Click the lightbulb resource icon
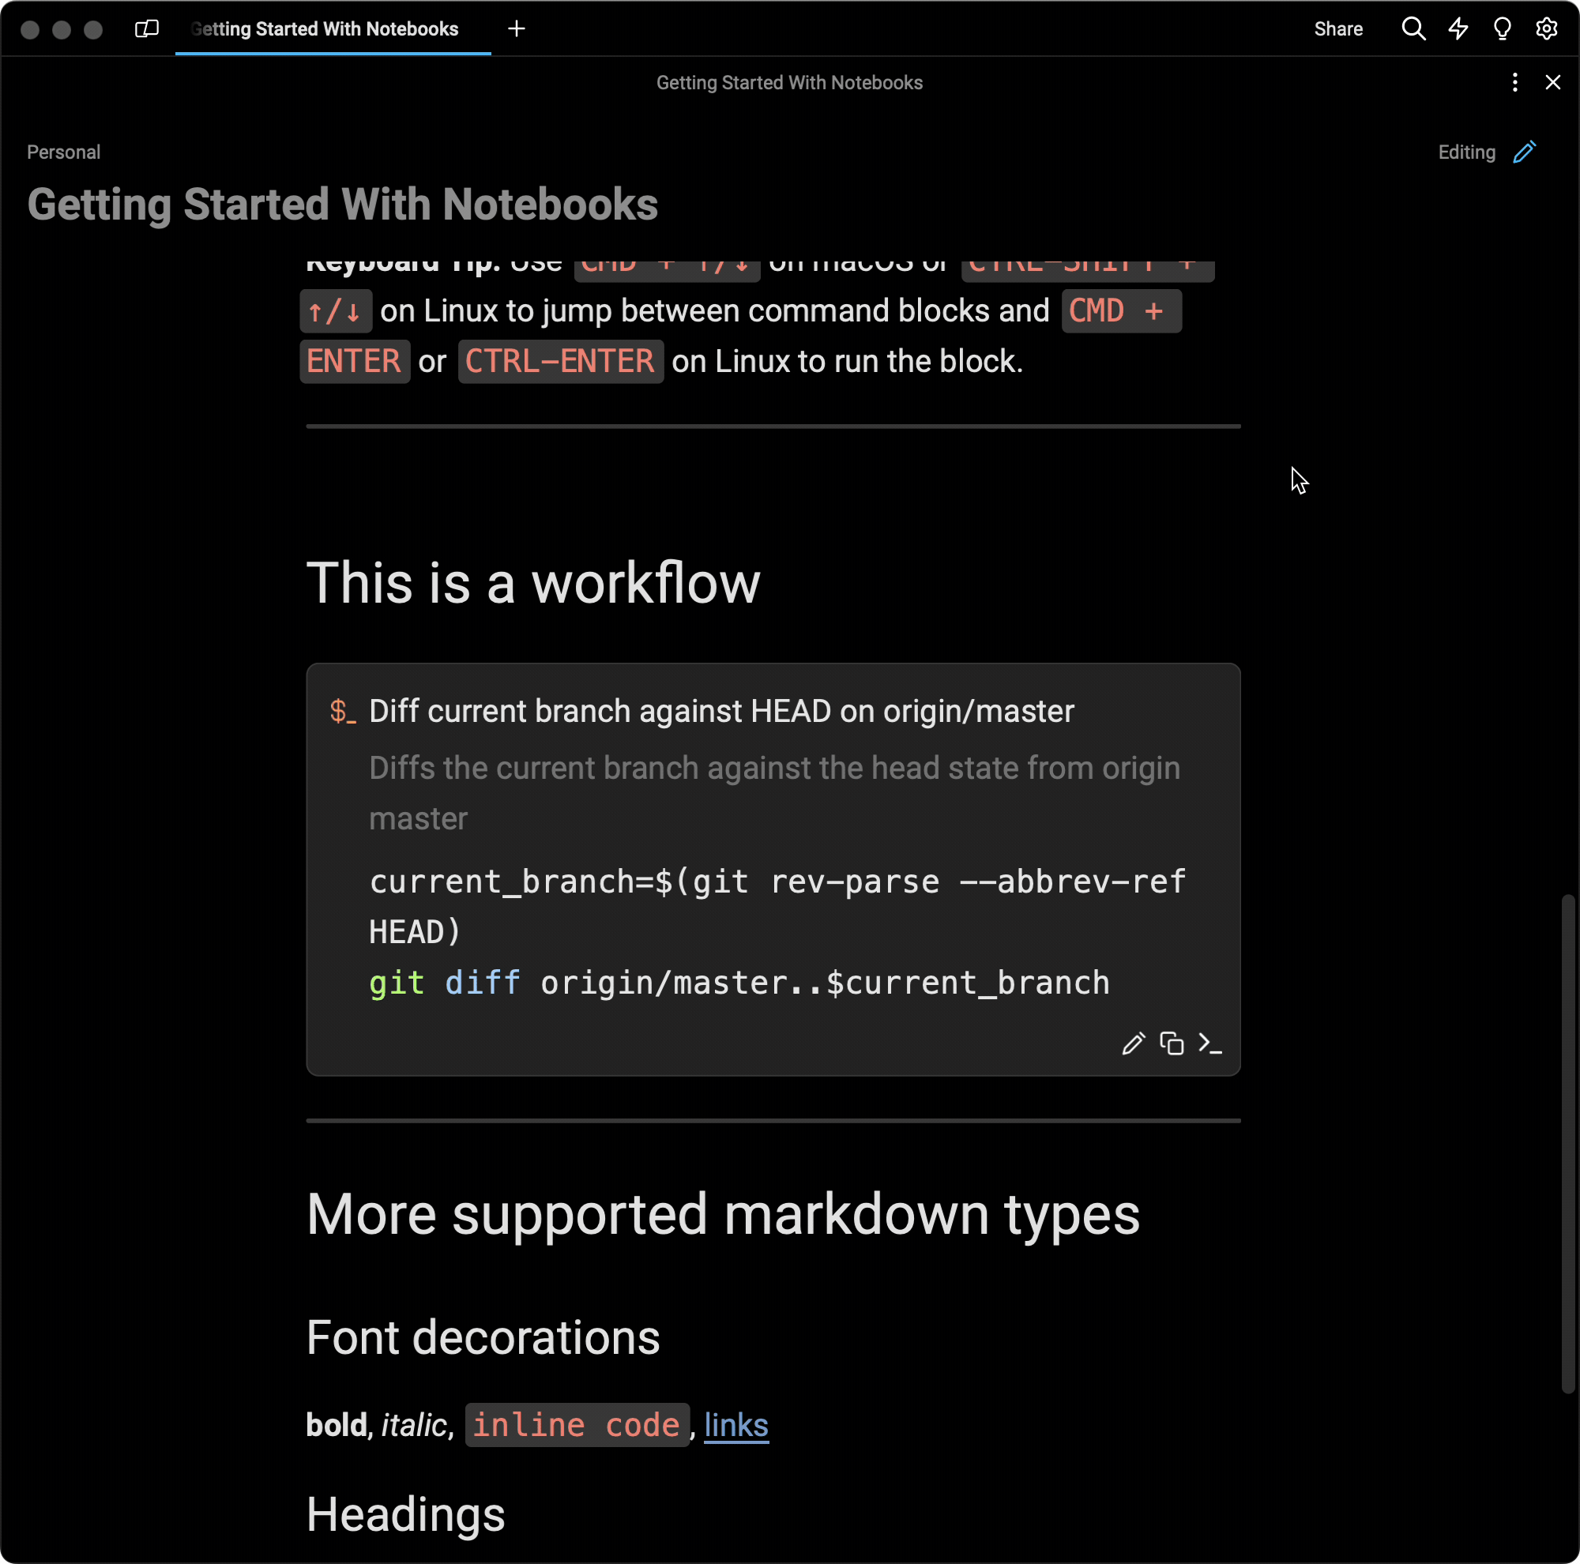 (1503, 29)
